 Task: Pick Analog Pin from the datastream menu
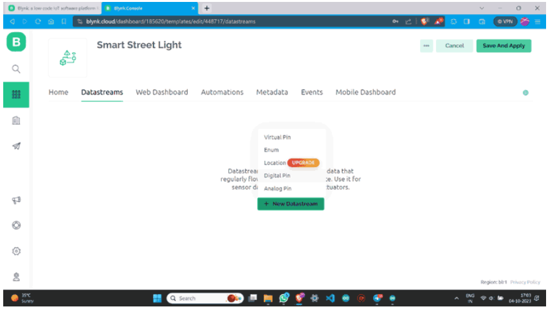click(x=277, y=189)
